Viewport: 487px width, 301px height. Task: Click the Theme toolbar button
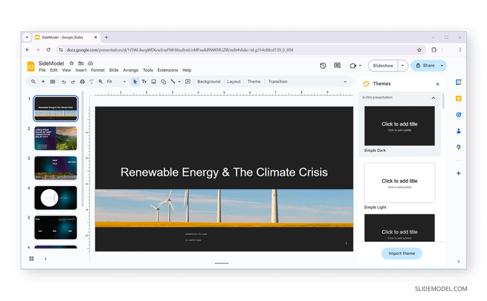point(254,82)
